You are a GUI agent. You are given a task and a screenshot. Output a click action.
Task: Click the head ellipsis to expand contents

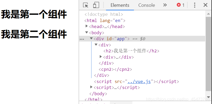tap(106, 27)
